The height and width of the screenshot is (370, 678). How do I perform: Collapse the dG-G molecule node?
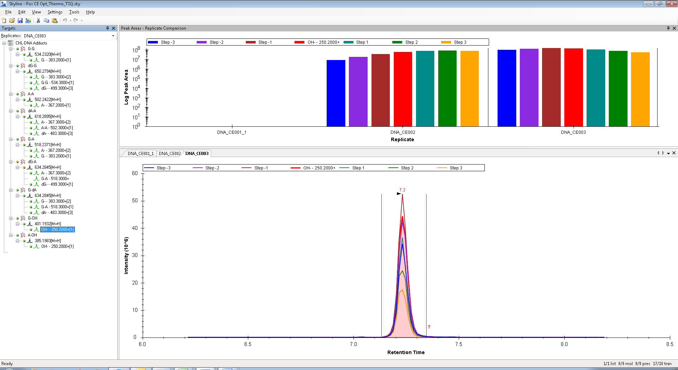pyautogui.click(x=11, y=66)
